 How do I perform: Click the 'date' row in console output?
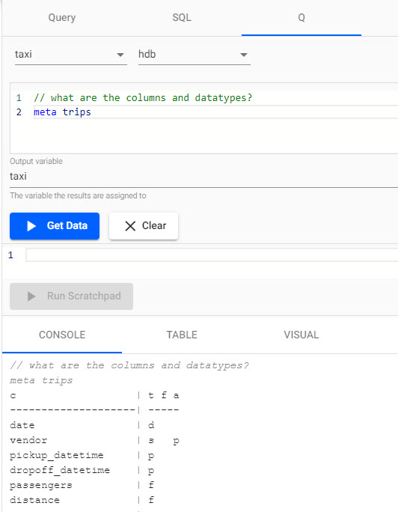(x=82, y=425)
